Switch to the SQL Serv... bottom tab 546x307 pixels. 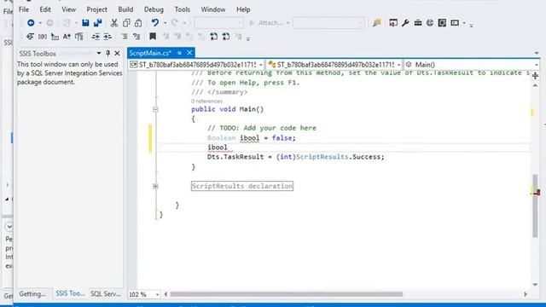tap(105, 293)
